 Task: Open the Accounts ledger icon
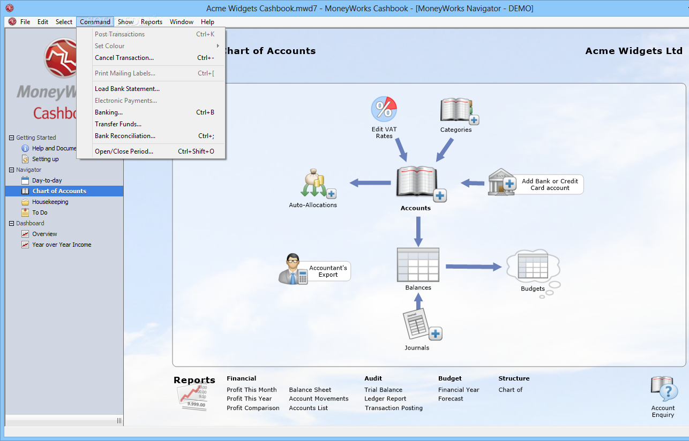pos(421,184)
